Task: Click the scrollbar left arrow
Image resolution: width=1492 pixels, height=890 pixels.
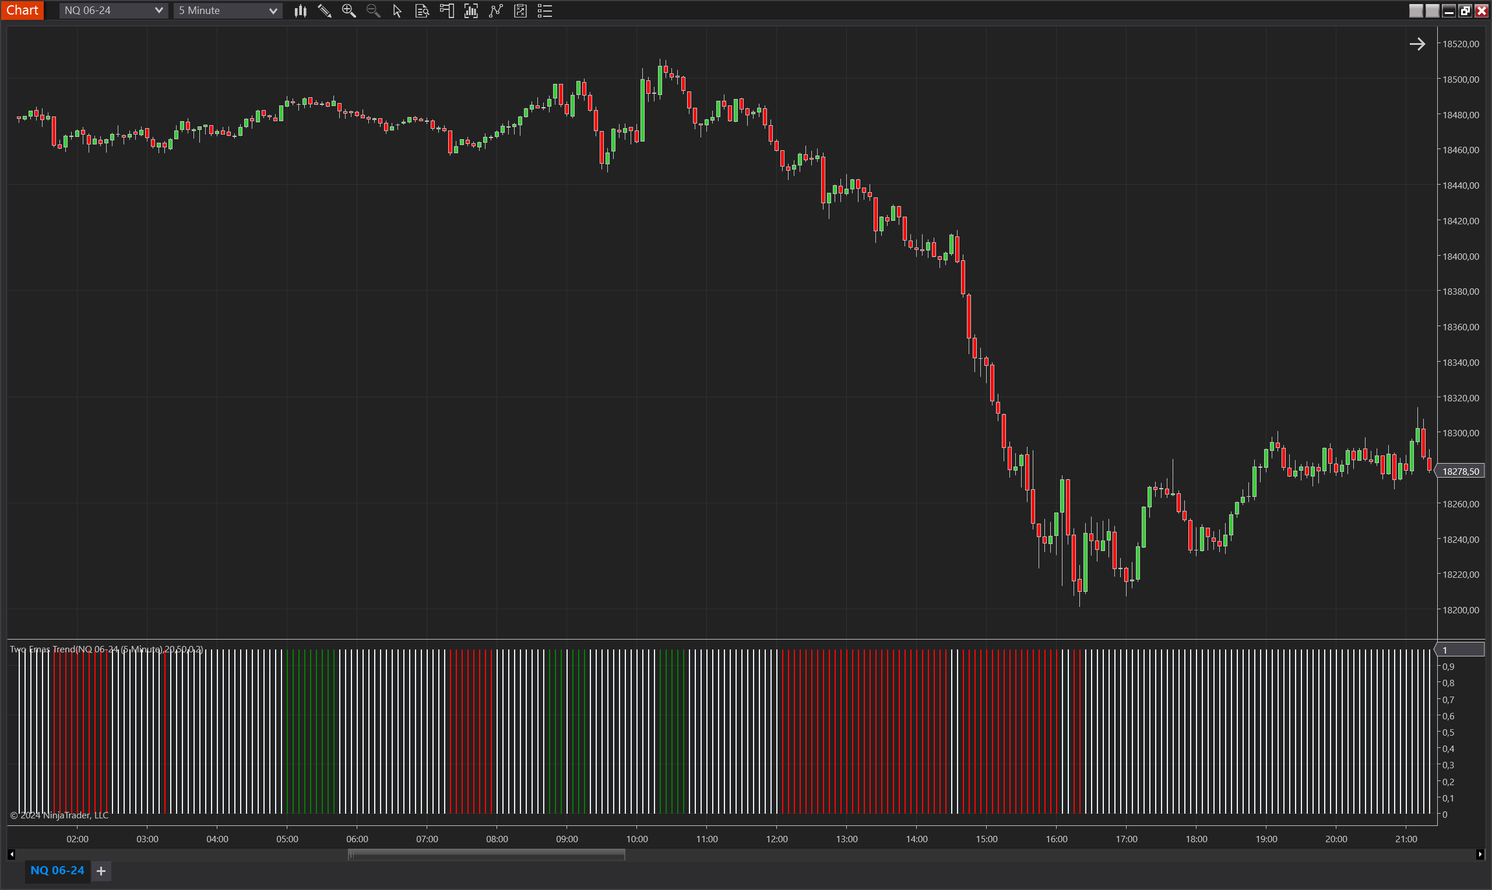Action: click(x=12, y=854)
